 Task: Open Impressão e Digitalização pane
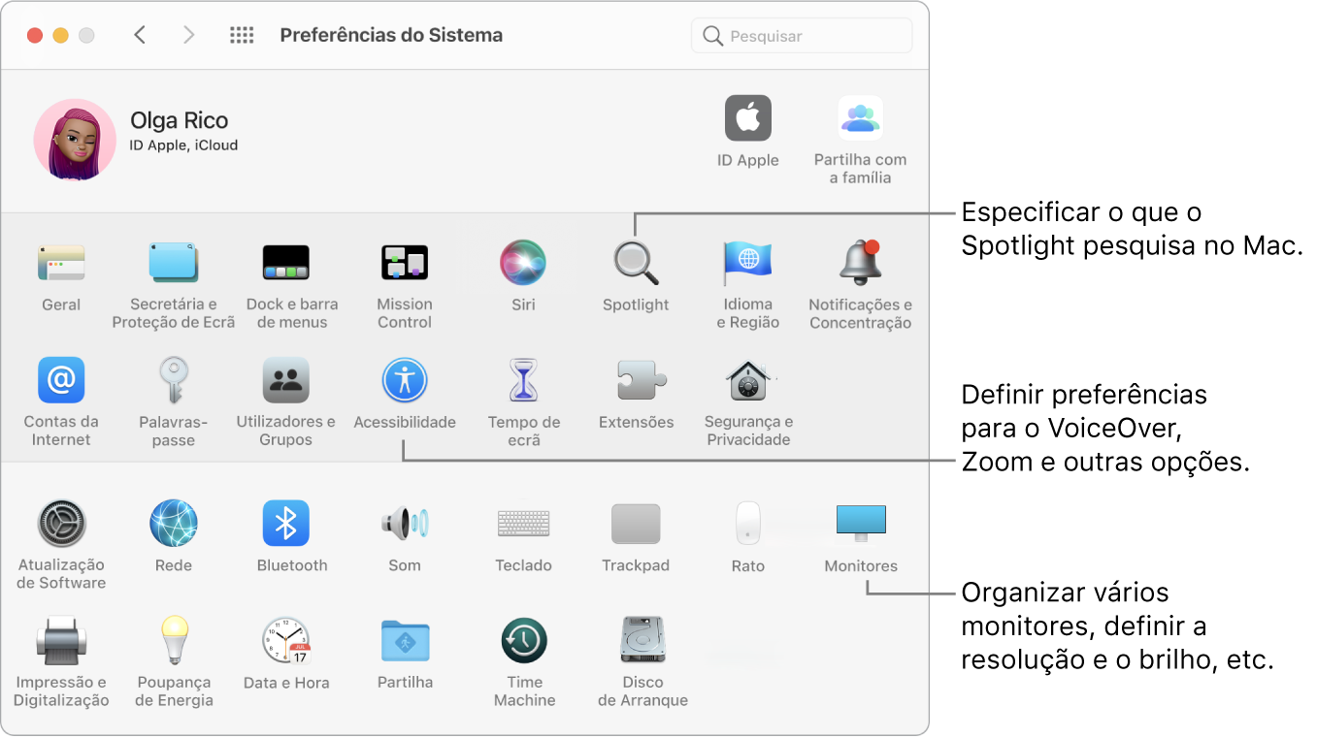pos(61,641)
